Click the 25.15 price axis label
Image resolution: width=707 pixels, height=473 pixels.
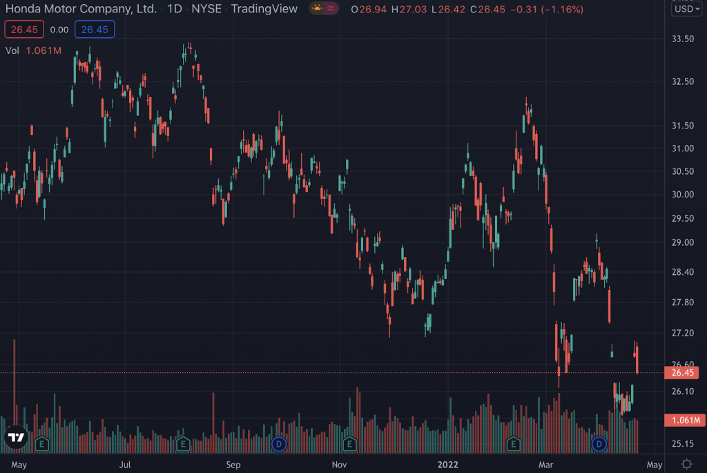683,444
